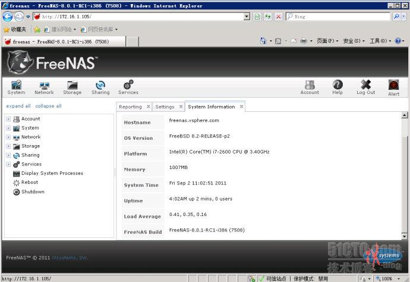
Task: Expand the System tree node
Action: click(x=8, y=129)
